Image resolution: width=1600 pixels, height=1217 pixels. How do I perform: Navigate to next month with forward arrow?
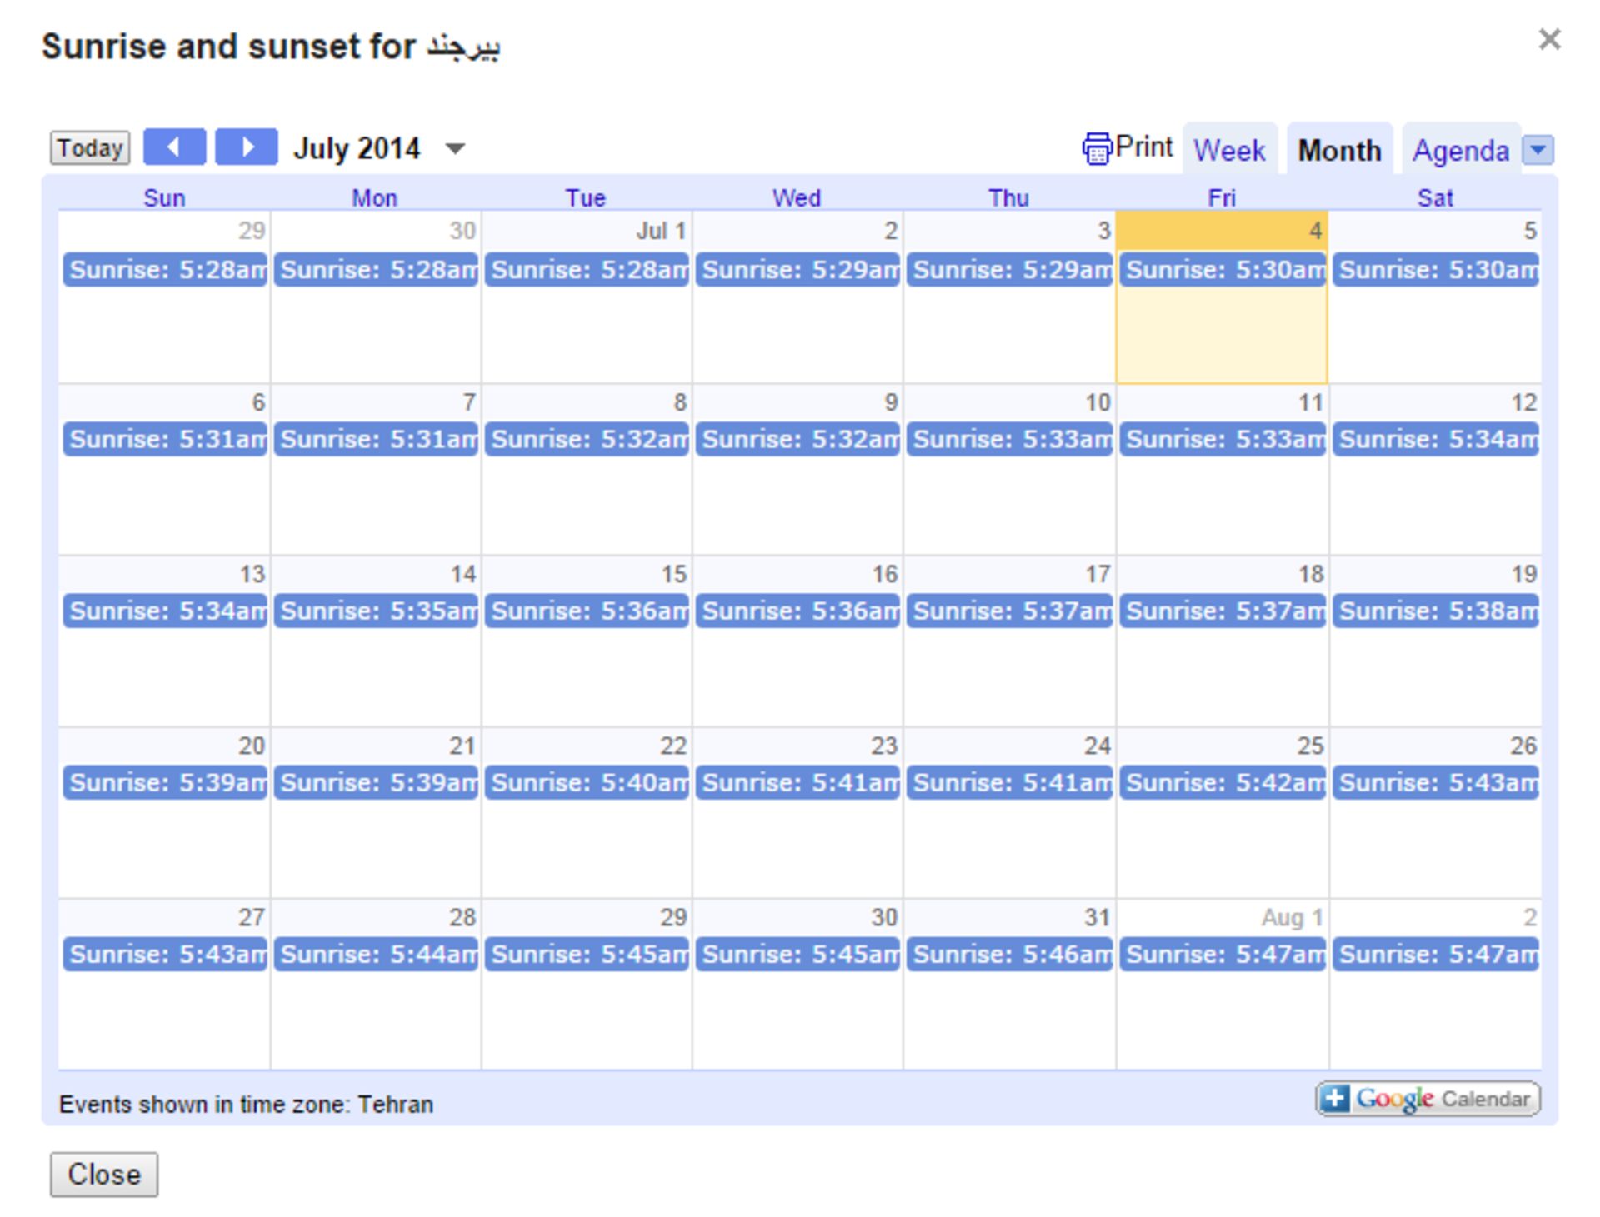(x=247, y=147)
